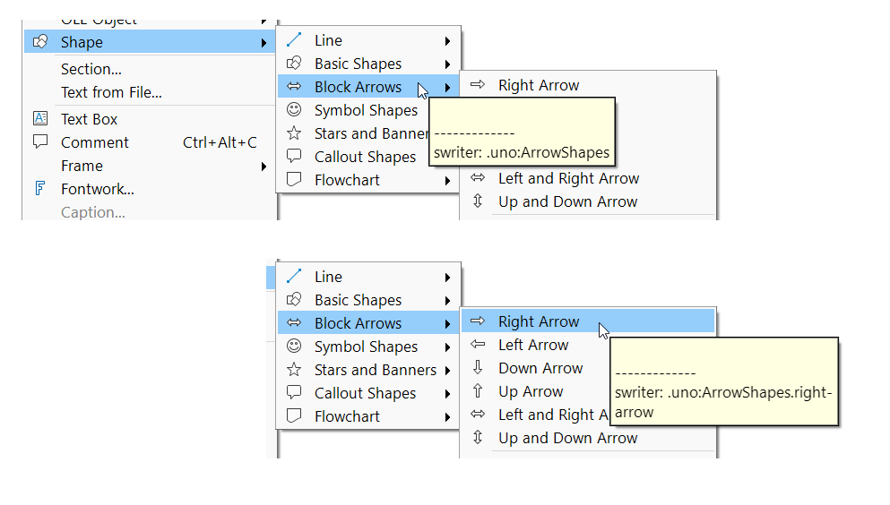The height and width of the screenshot is (505, 890).
Task: Click the Text Box icon
Action: (39, 119)
